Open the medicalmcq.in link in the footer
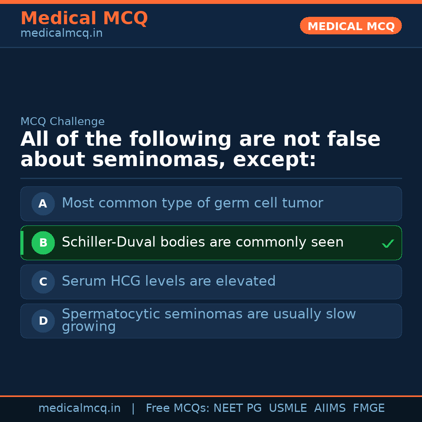 pos(79,408)
